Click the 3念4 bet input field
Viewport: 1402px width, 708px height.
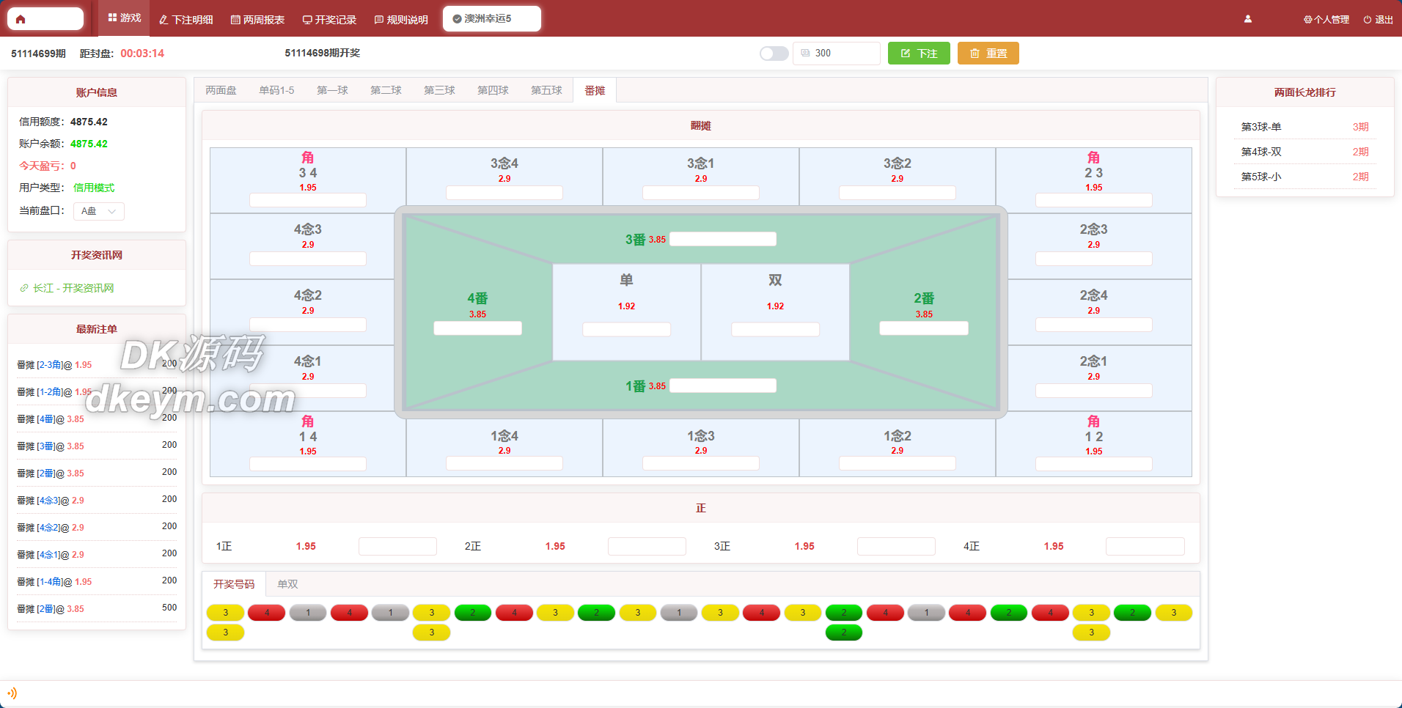tap(504, 193)
